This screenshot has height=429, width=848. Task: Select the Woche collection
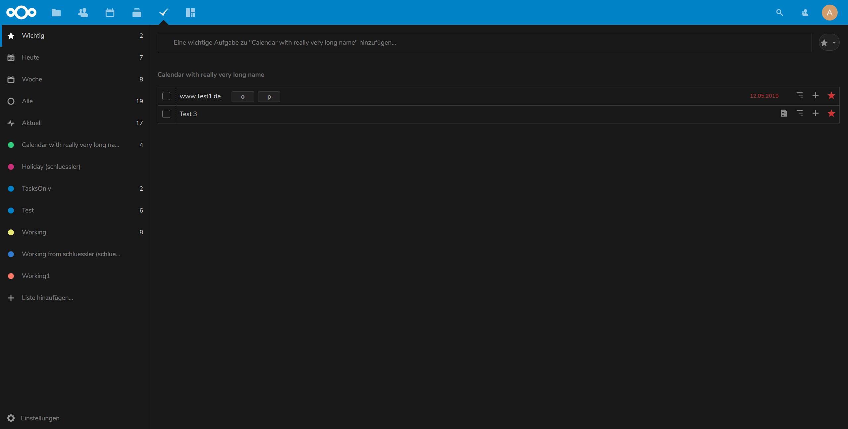pos(75,79)
